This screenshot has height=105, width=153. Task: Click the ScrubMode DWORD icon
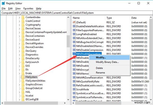coord(74,89)
